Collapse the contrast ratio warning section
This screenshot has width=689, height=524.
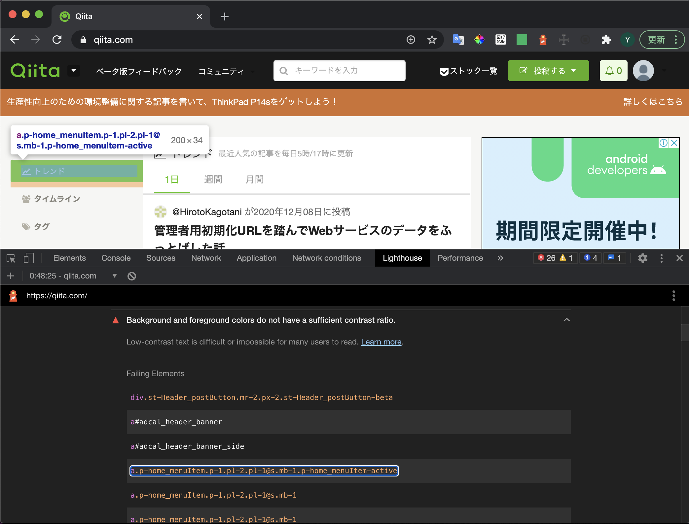pos(566,319)
